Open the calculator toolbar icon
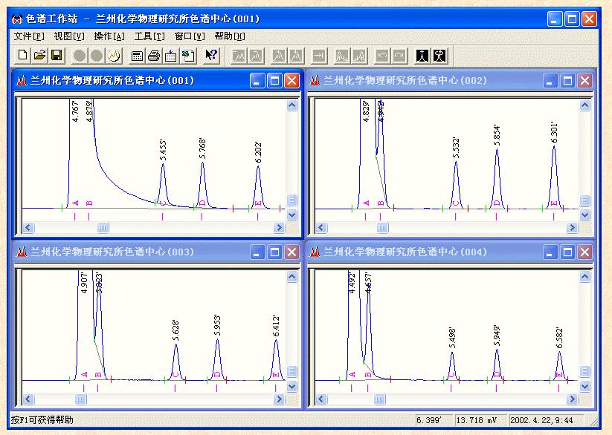 coord(137,56)
